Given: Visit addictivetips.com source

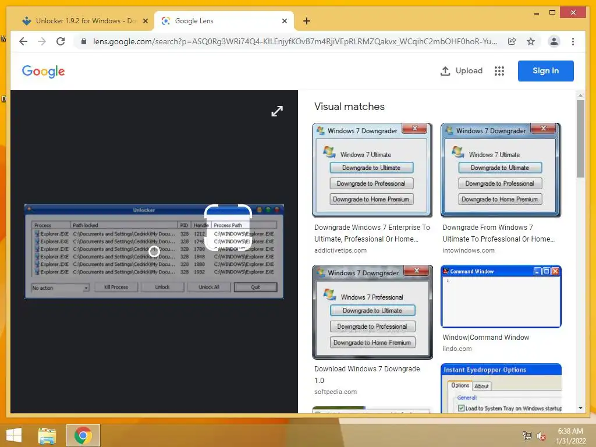Looking at the screenshot, I should [x=340, y=250].
